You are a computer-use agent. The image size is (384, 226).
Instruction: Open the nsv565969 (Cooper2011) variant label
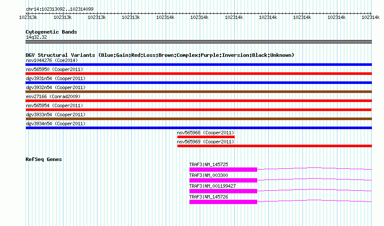pos(205,142)
